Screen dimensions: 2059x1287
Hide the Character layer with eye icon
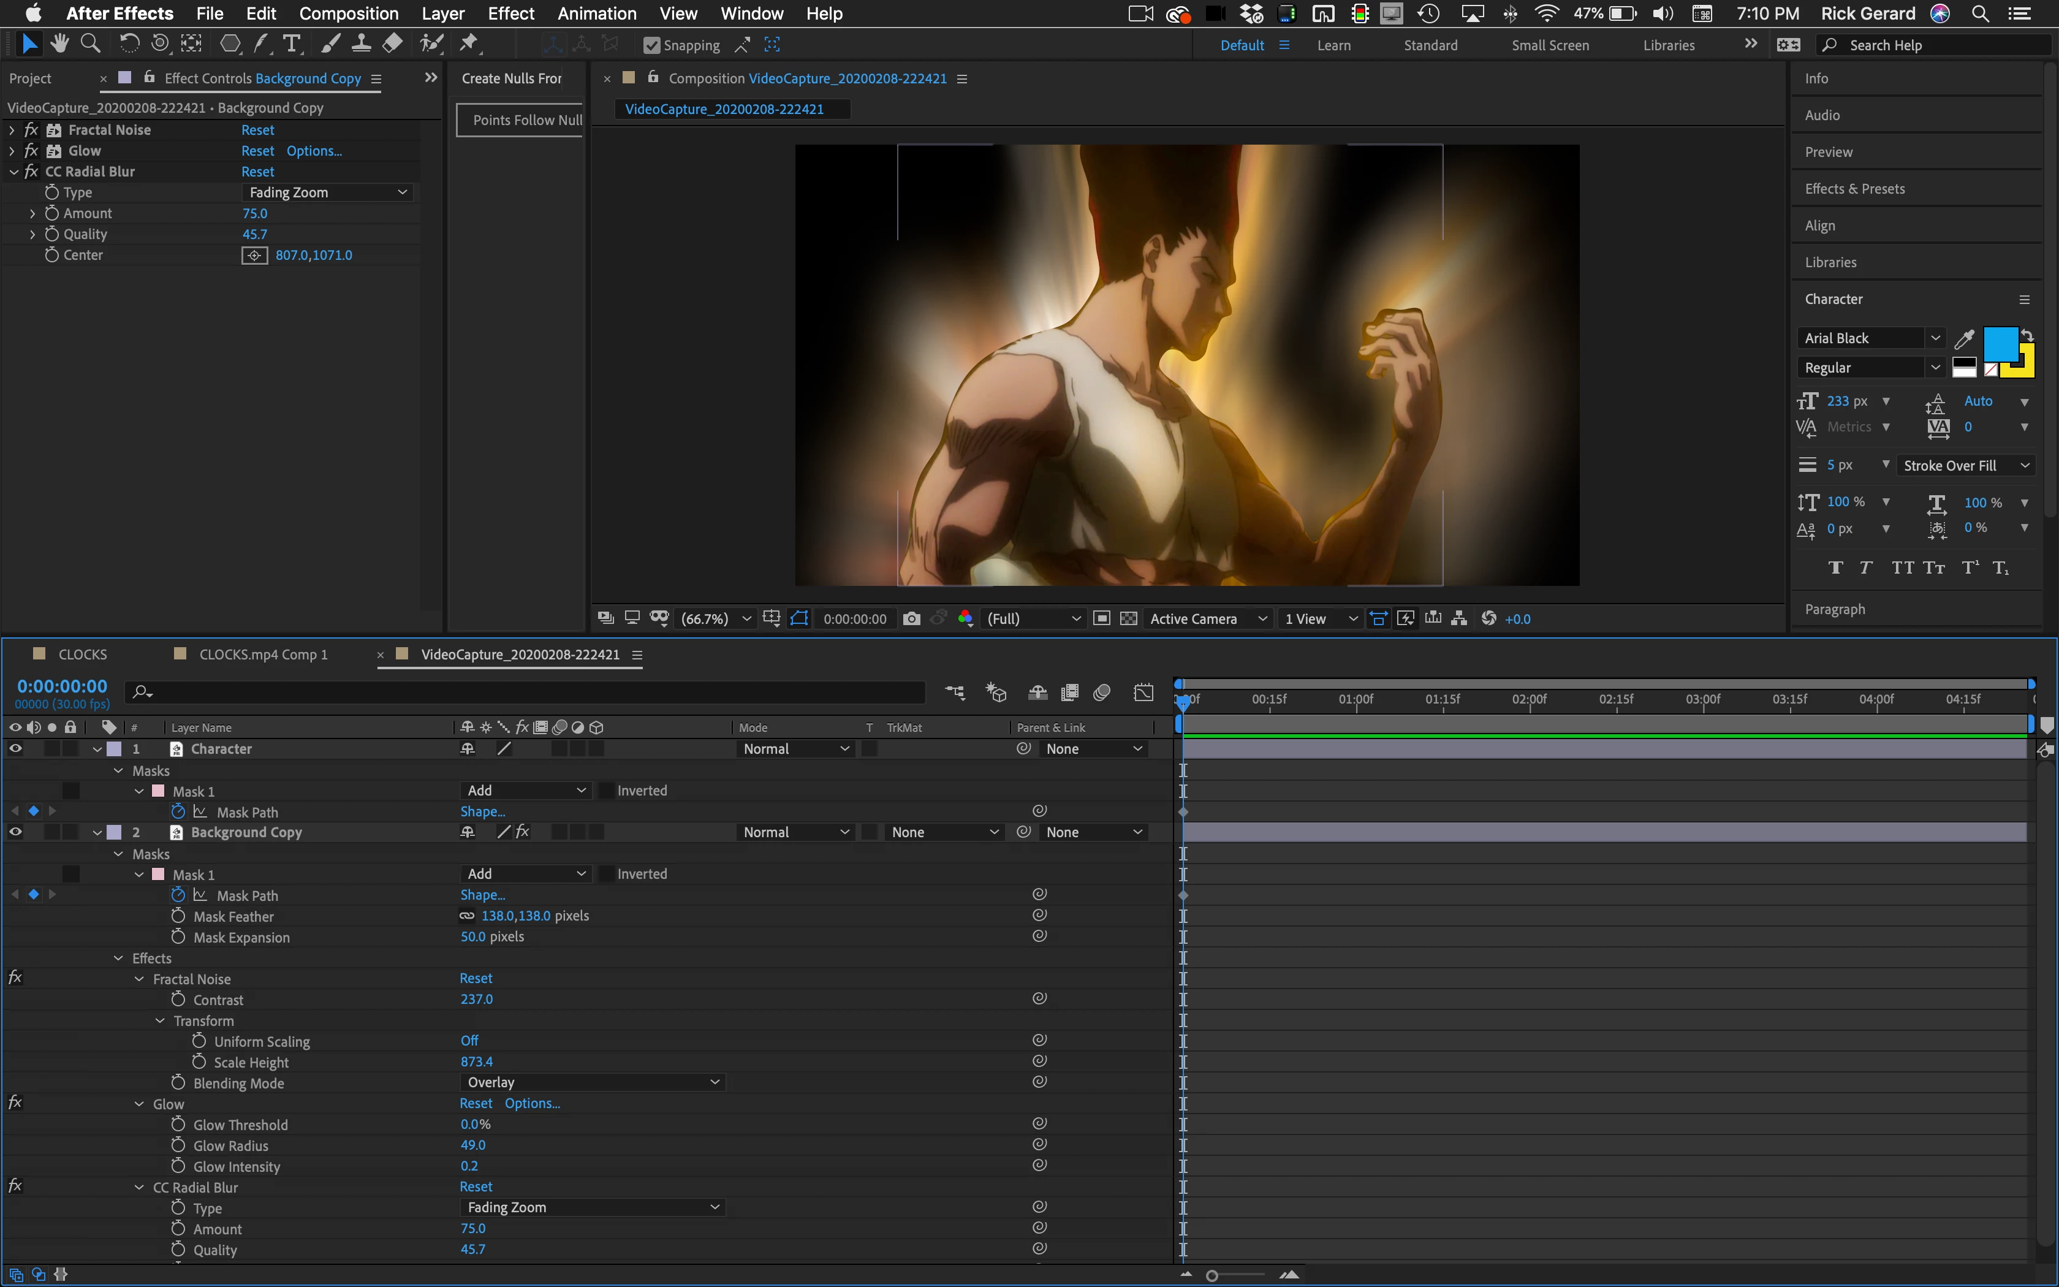point(15,749)
